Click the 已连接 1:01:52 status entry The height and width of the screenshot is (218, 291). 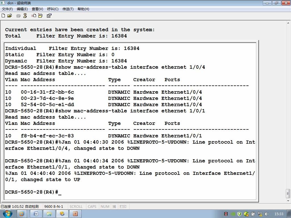click(12, 207)
